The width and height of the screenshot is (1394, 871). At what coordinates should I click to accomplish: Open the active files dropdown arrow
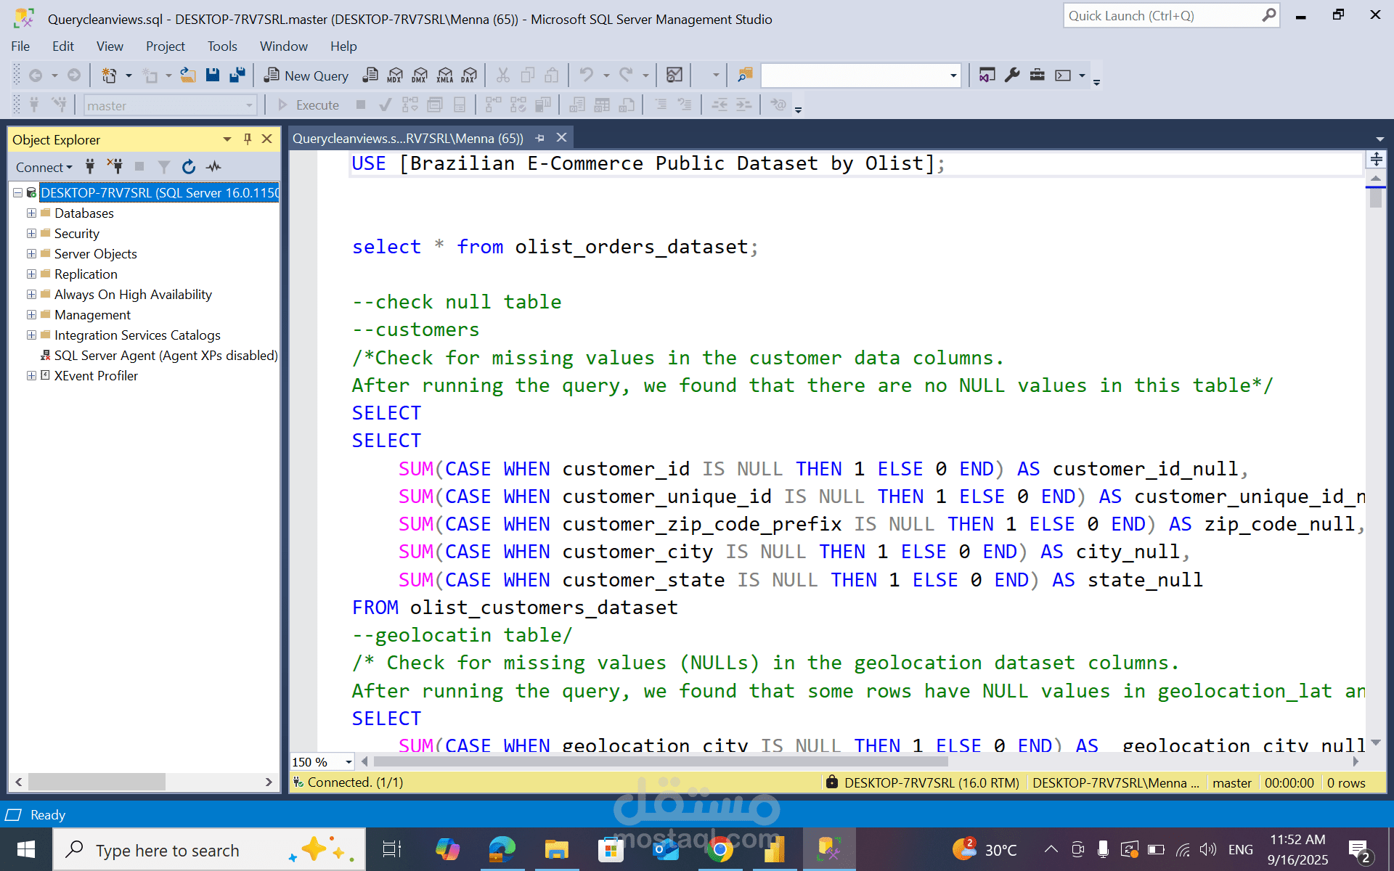click(1379, 139)
